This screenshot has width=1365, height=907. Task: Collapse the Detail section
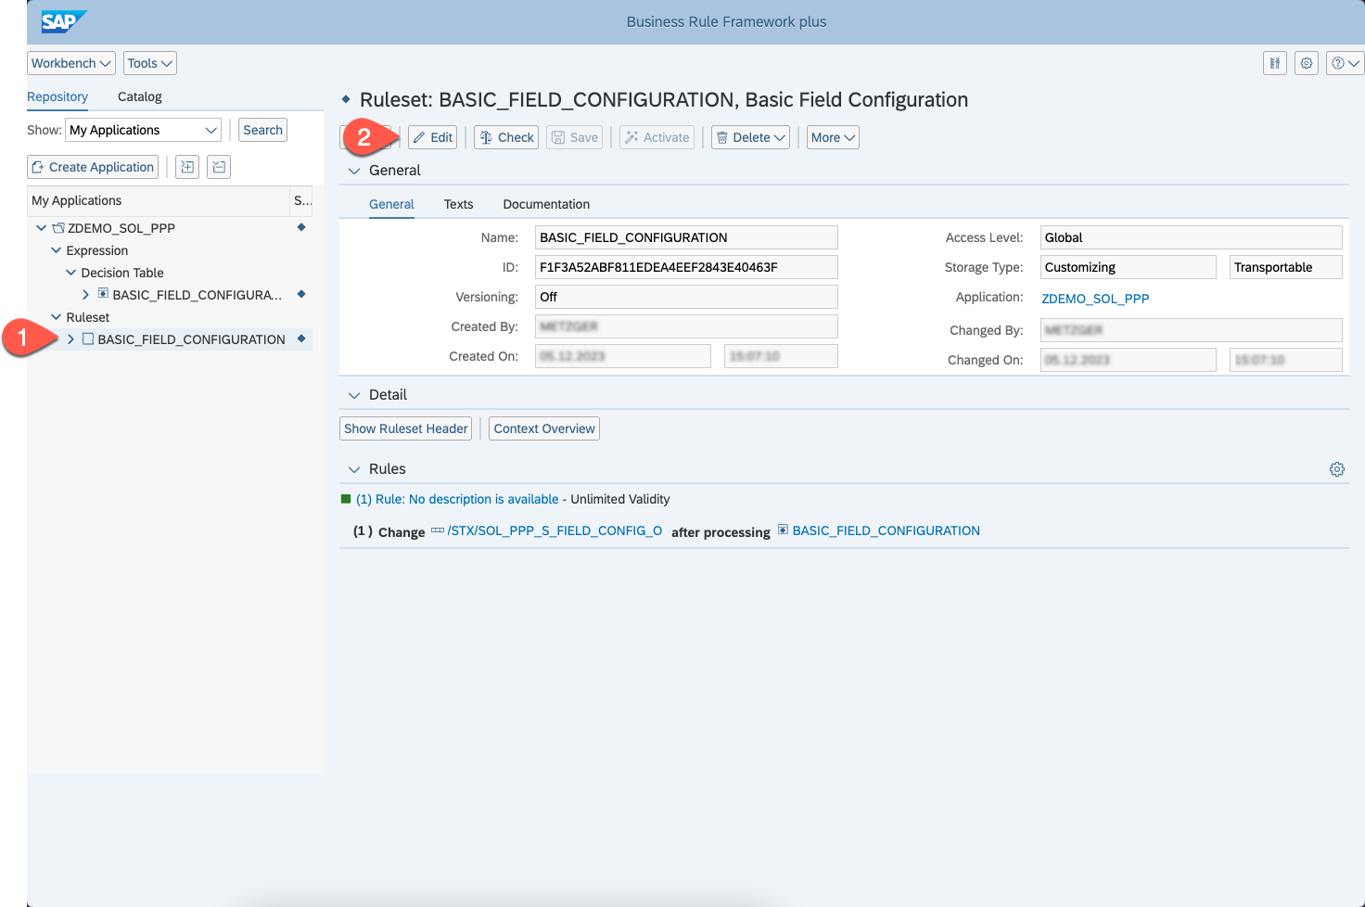pyautogui.click(x=353, y=395)
